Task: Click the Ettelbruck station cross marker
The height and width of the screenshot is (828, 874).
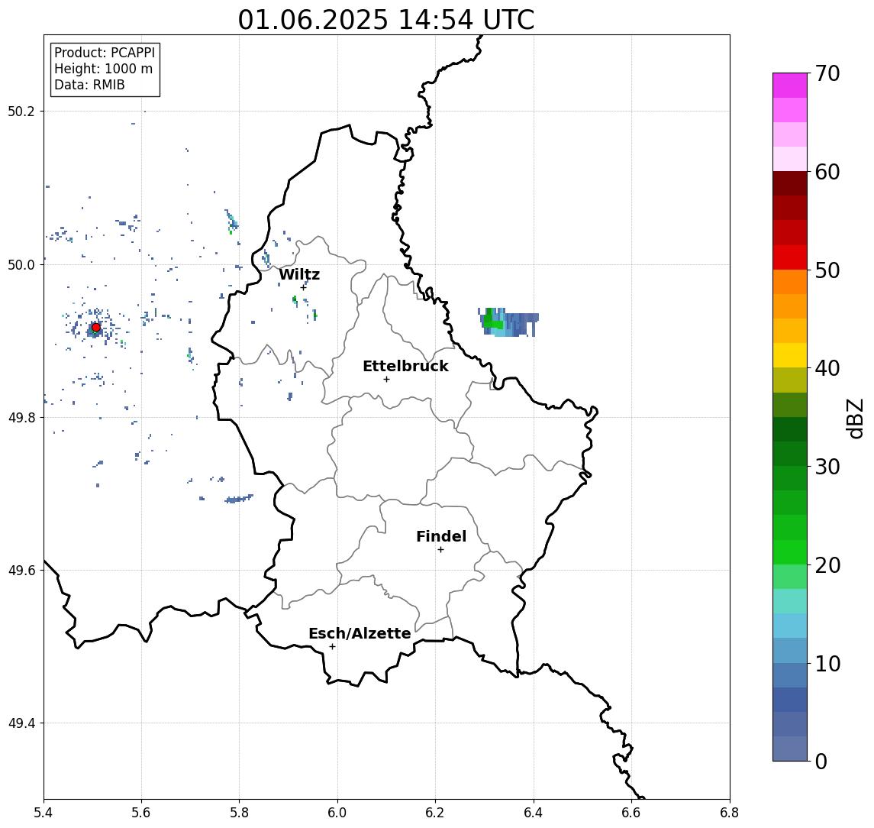Action: click(386, 380)
